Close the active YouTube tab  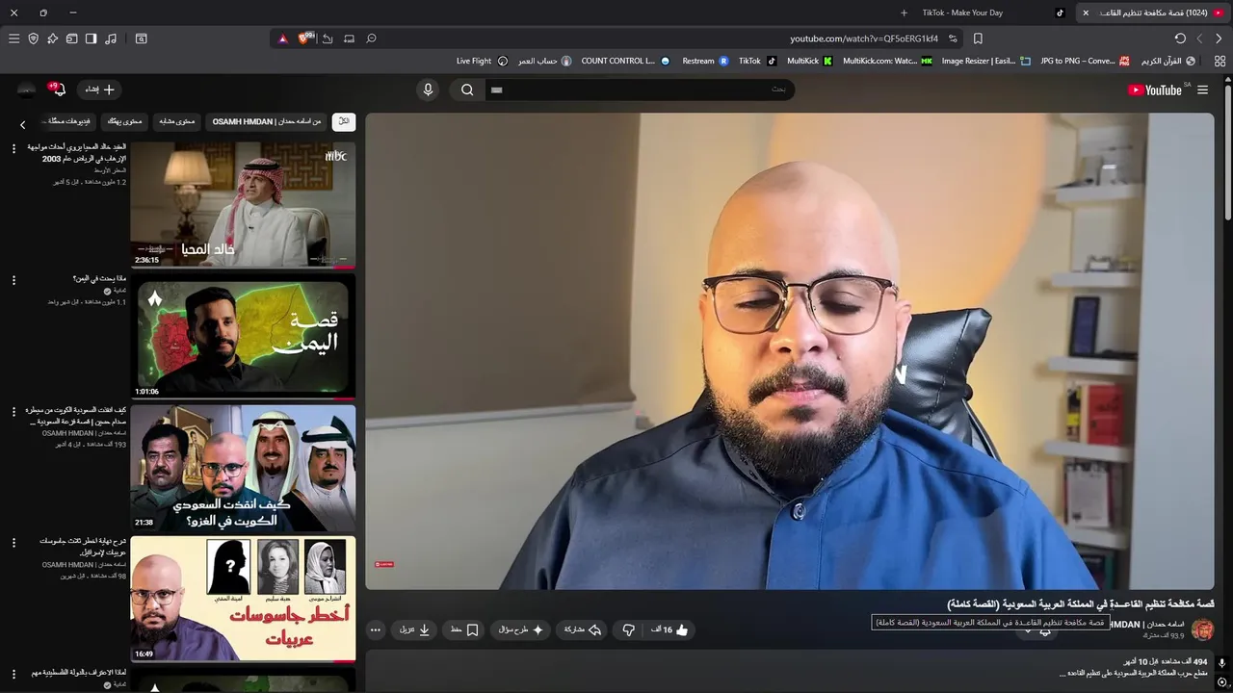pos(1086,13)
